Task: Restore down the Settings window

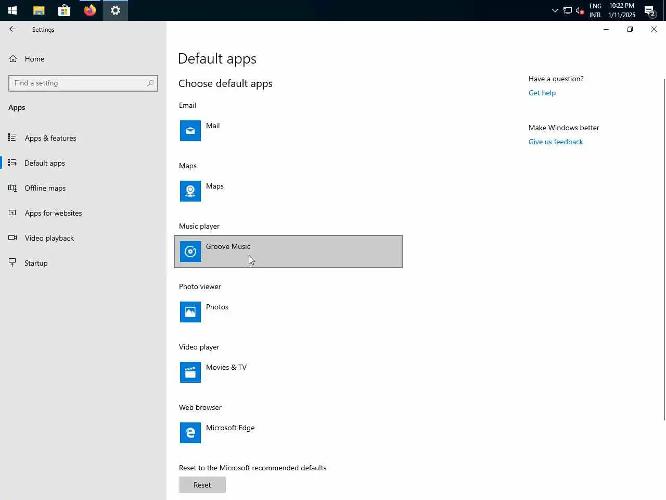Action: click(x=630, y=29)
